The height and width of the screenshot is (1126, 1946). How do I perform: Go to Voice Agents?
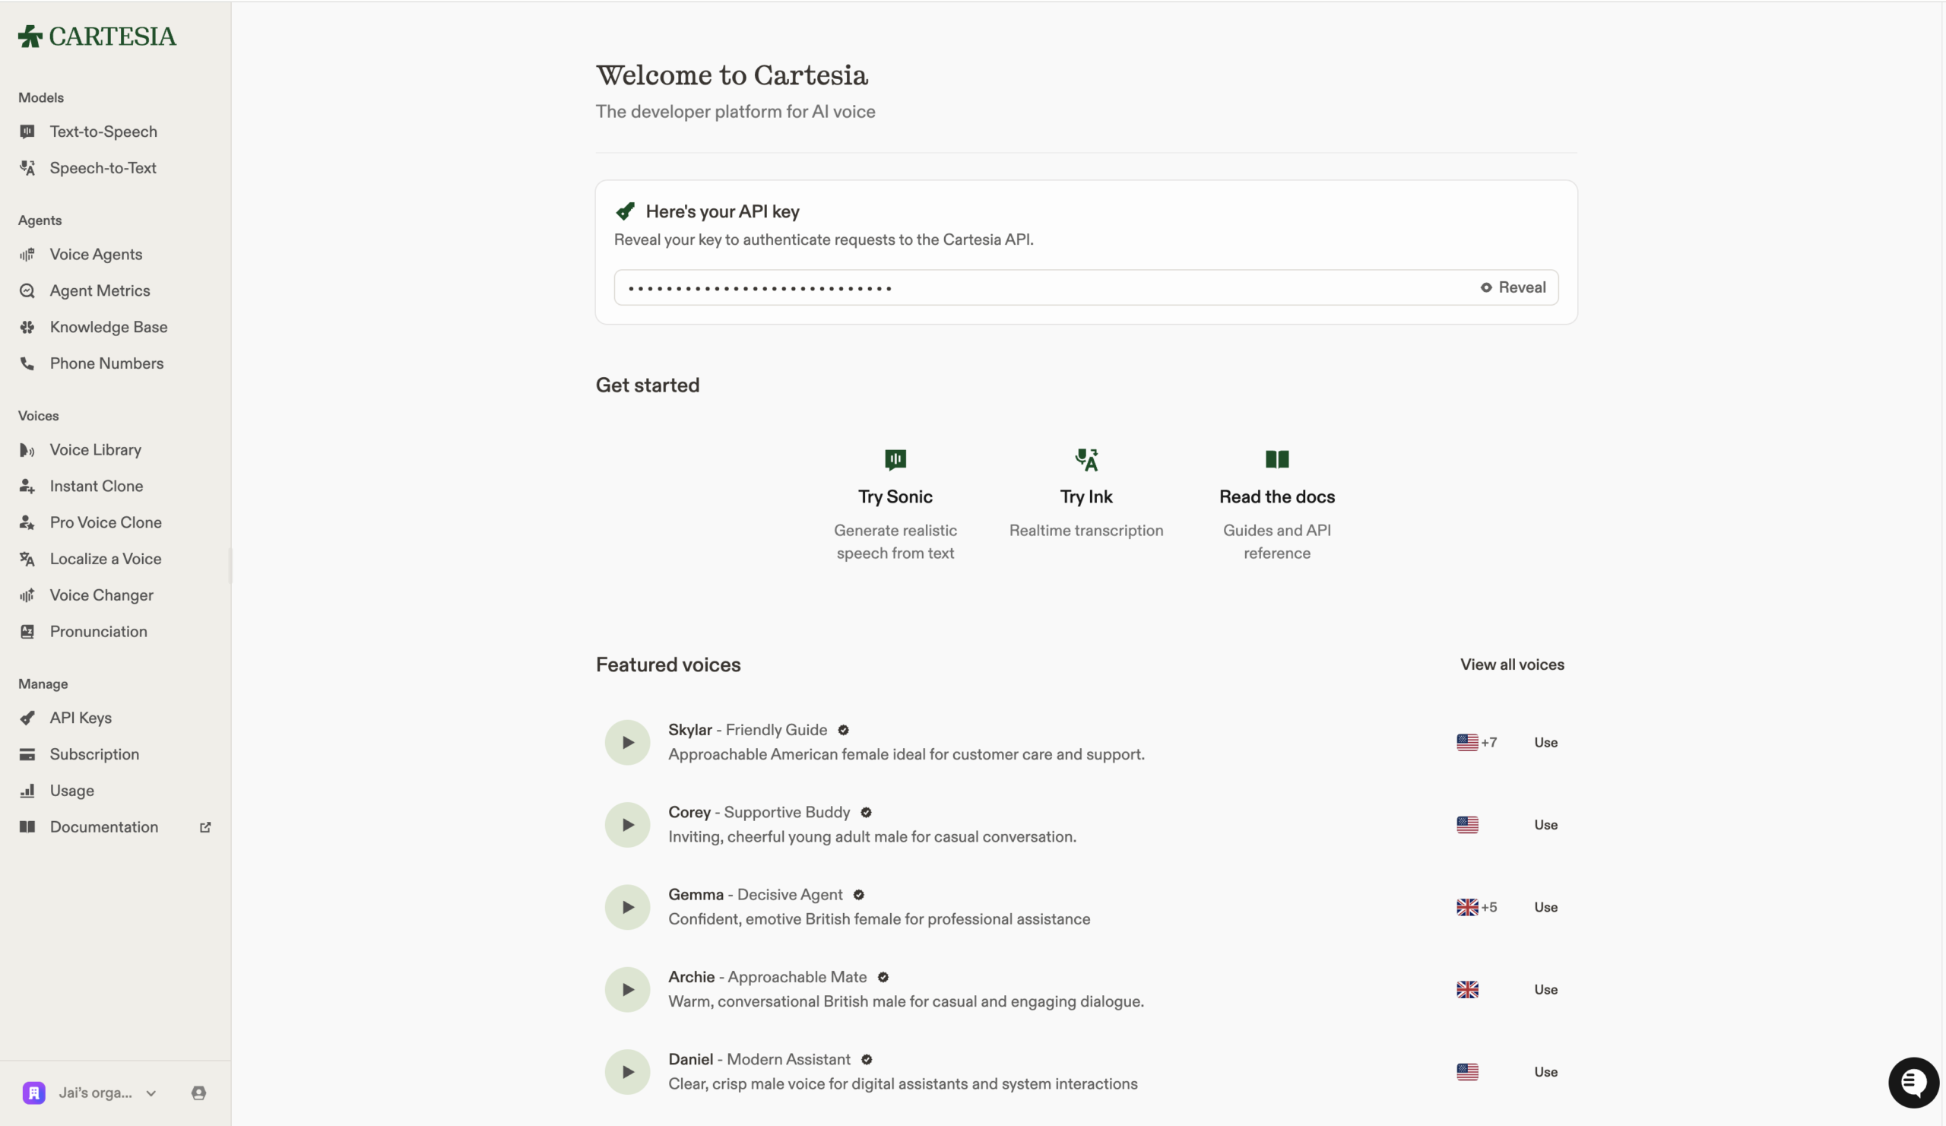(x=96, y=254)
